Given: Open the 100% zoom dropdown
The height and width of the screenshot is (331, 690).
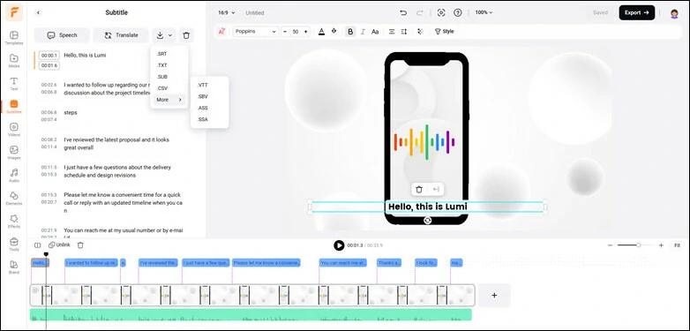Looking at the screenshot, I should click(x=484, y=12).
